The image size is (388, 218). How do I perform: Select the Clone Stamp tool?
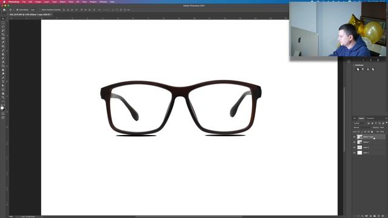pos(3,54)
